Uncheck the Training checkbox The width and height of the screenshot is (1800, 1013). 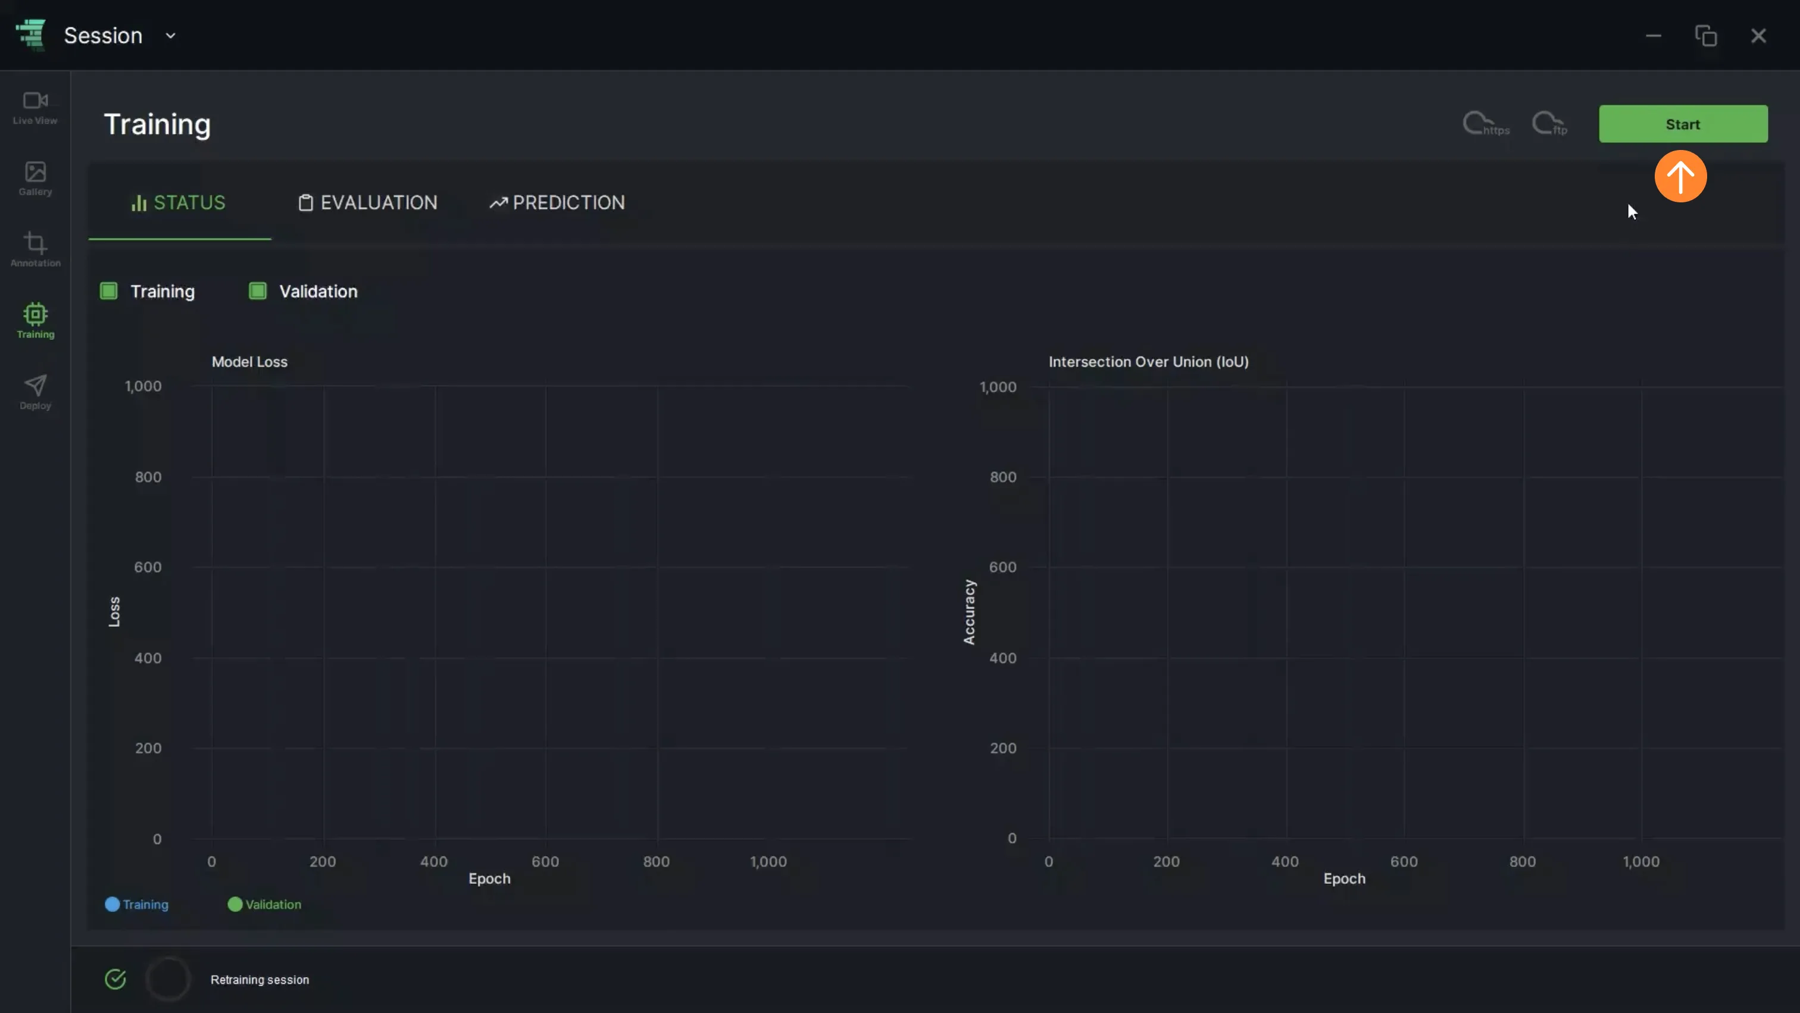point(108,291)
